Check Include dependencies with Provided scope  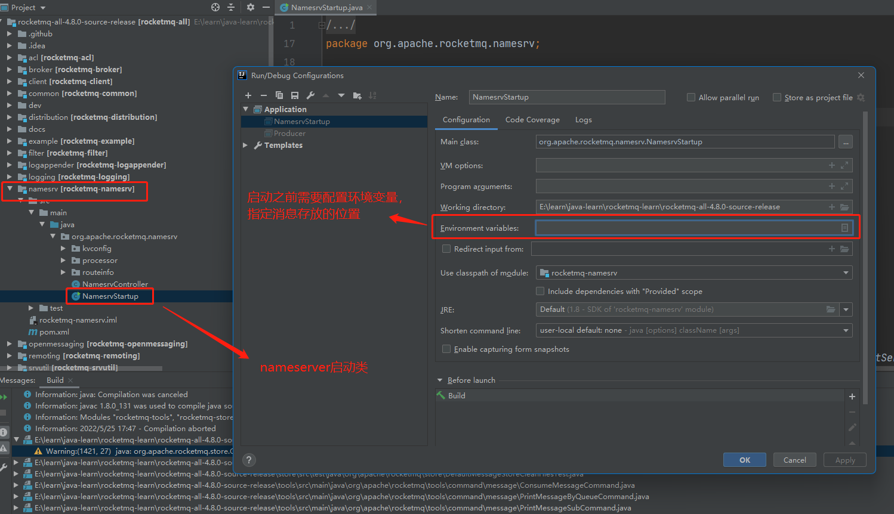(540, 291)
